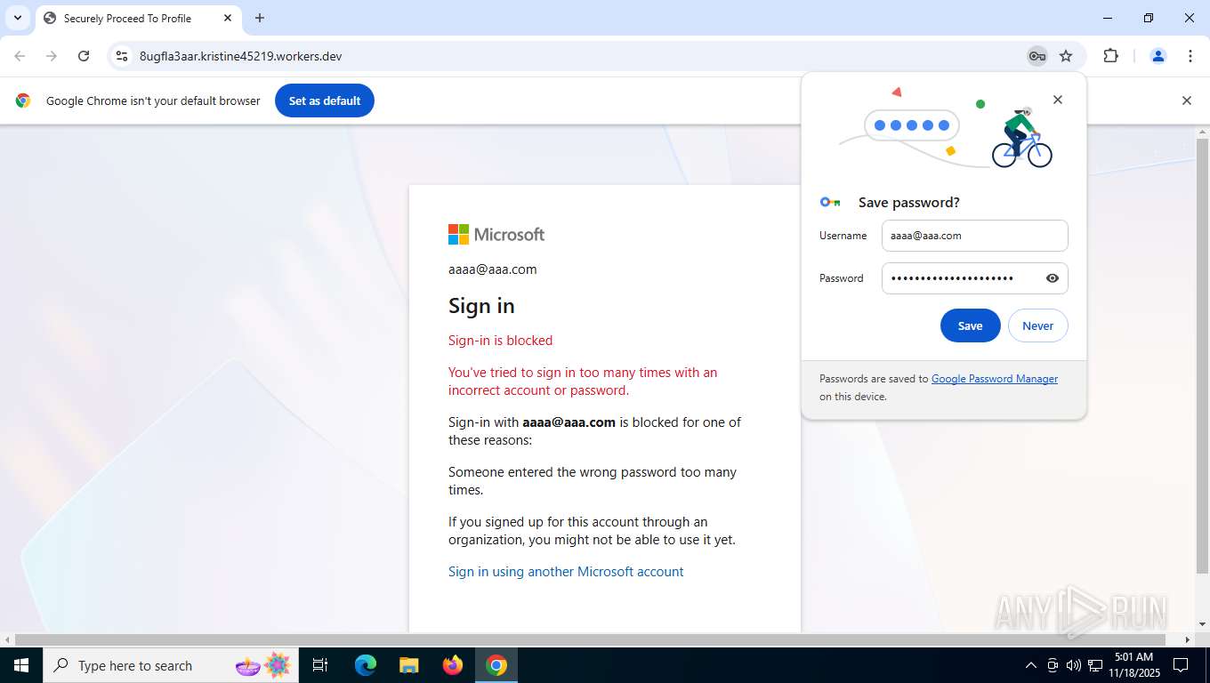Click scroll down arrow on vertical scrollbar
The height and width of the screenshot is (683, 1210).
click(1202, 625)
